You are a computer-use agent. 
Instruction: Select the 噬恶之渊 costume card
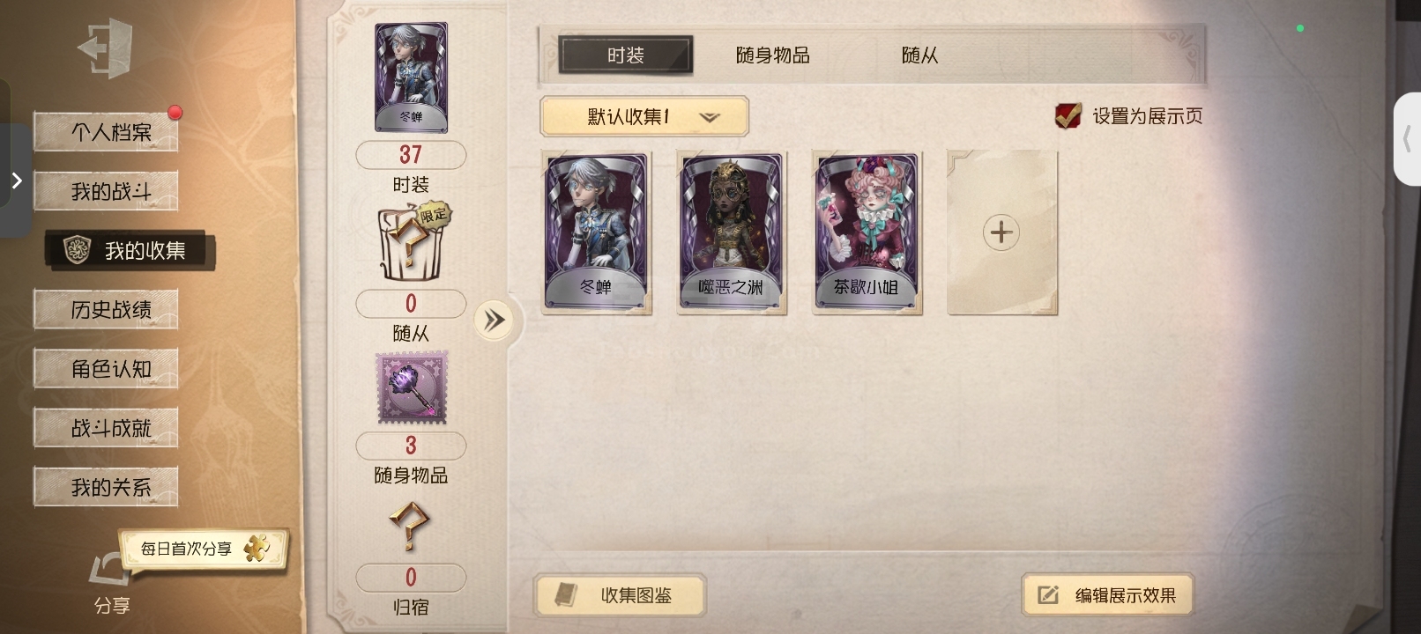coord(732,232)
